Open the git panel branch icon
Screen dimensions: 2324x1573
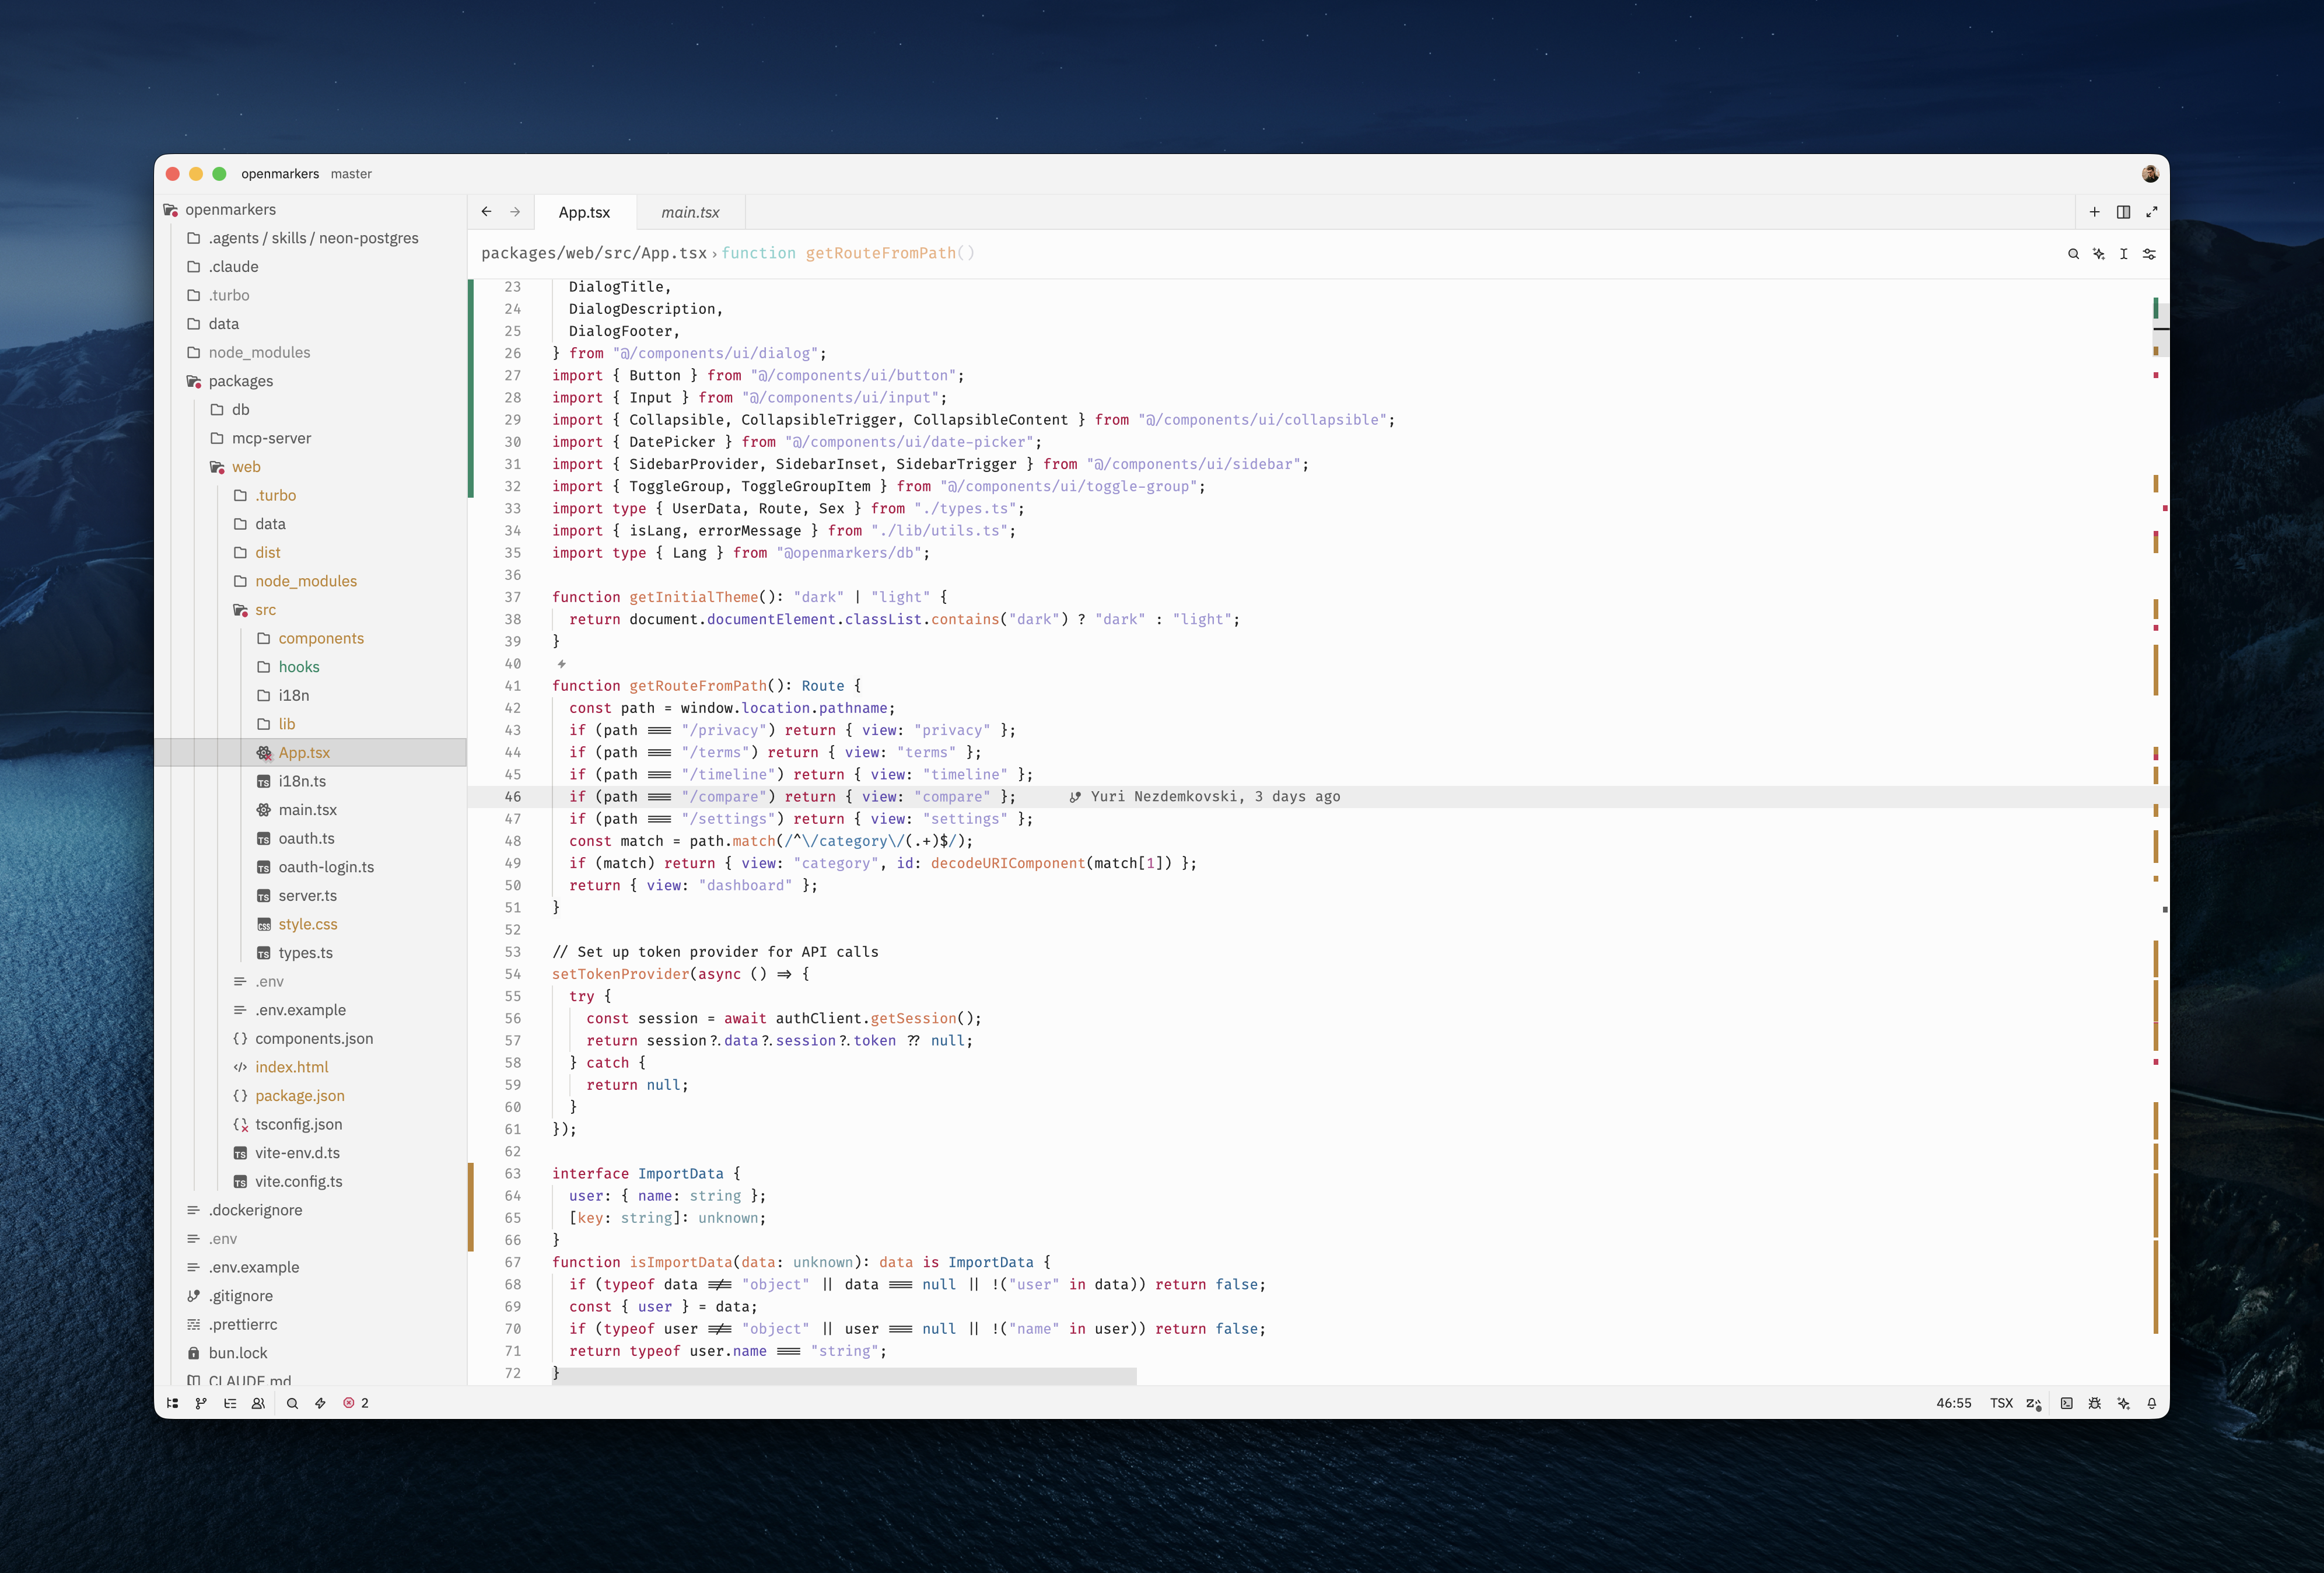(201, 1403)
